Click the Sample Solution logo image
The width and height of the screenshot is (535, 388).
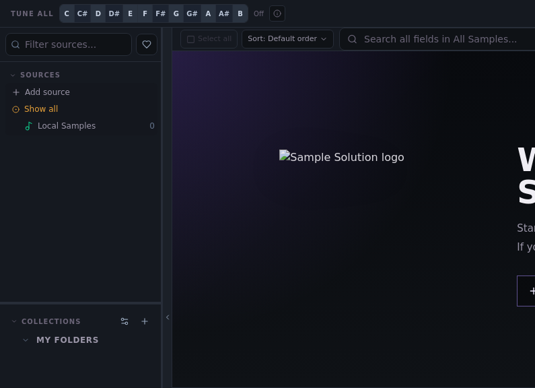coord(342,157)
